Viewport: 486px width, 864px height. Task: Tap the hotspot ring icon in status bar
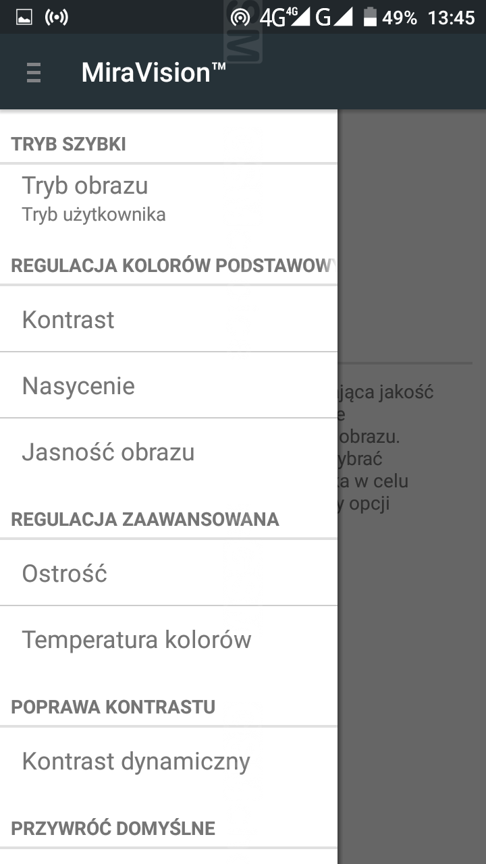pyautogui.click(x=240, y=18)
